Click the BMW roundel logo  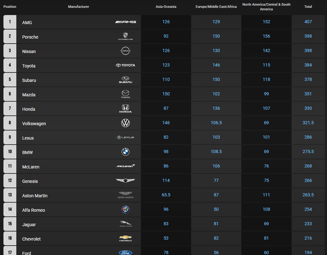click(x=125, y=152)
